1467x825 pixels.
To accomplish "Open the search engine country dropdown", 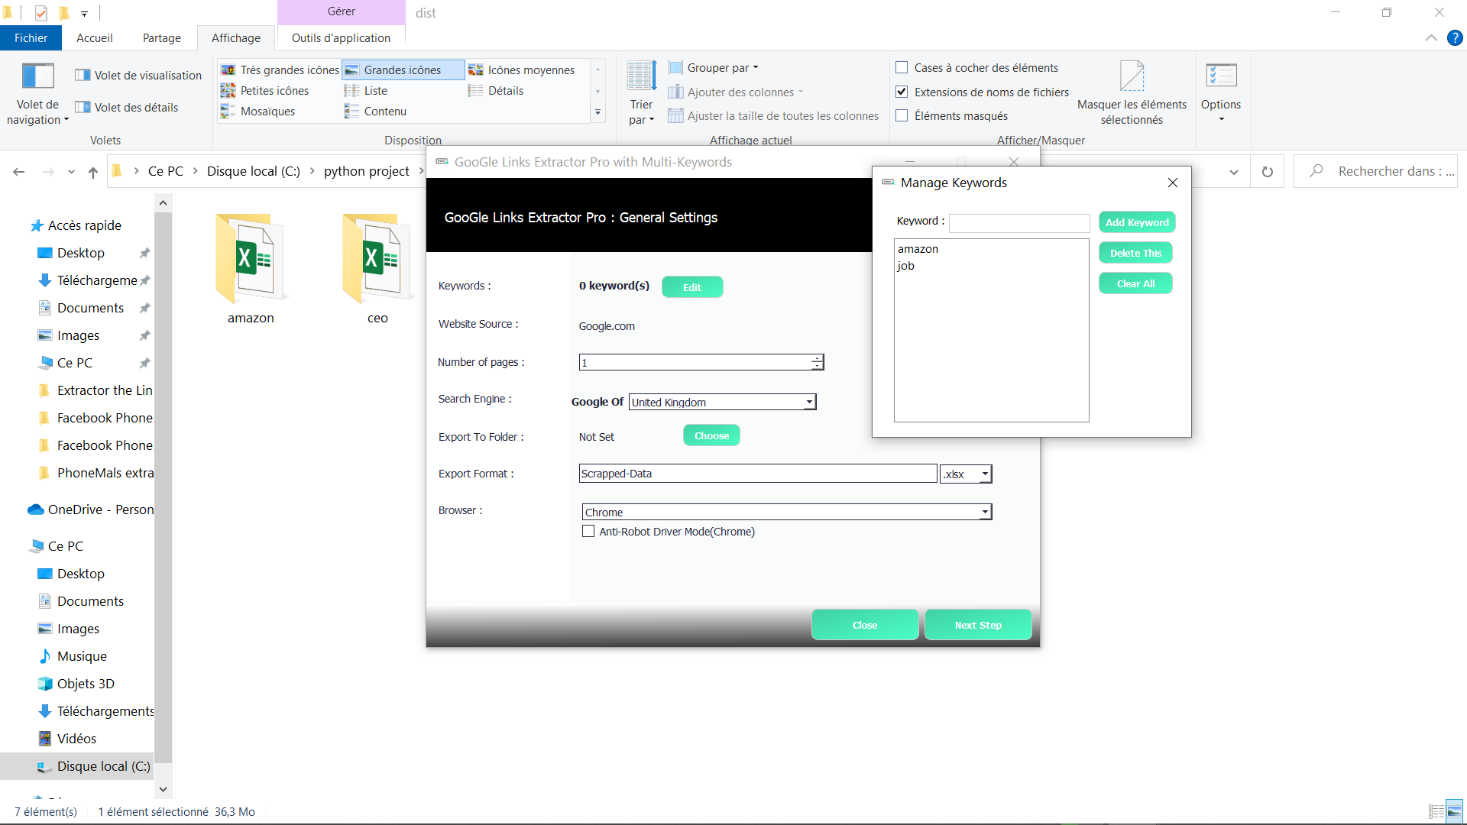I will [809, 402].
